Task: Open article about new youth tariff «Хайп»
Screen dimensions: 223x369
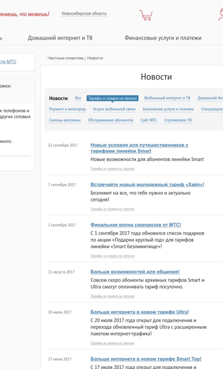Action: [x=147, y=185]
